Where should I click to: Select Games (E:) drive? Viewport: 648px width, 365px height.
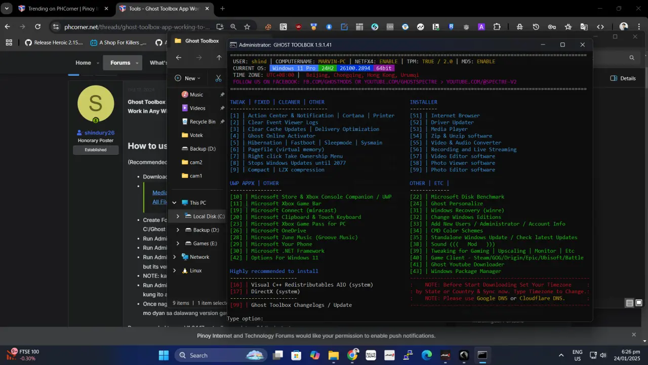pos(200,244)
